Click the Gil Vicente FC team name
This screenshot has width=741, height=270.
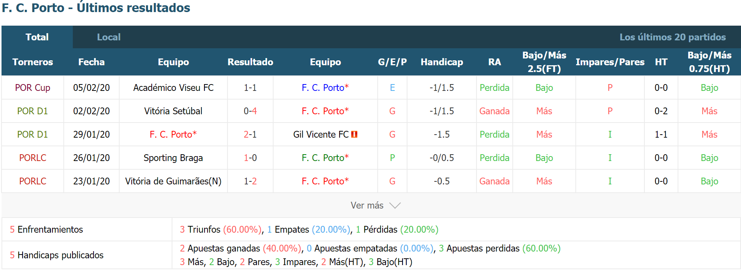(321, 134)
